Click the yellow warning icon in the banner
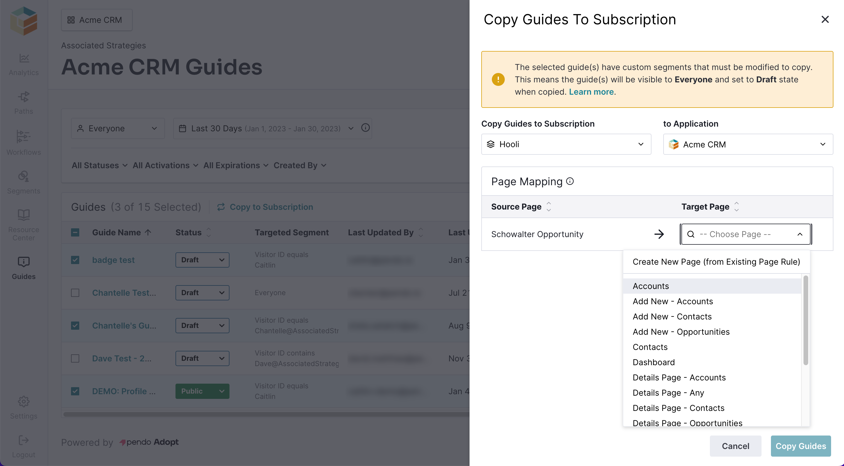The height and width of the screenshot is (466, 844). click(x=498, y=79)
